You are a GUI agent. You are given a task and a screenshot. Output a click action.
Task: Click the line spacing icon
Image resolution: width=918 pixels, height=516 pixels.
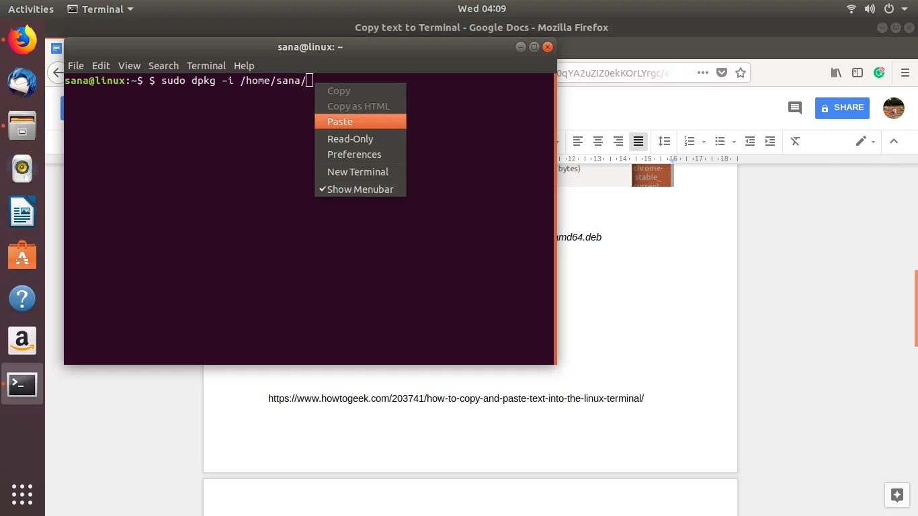664,141
